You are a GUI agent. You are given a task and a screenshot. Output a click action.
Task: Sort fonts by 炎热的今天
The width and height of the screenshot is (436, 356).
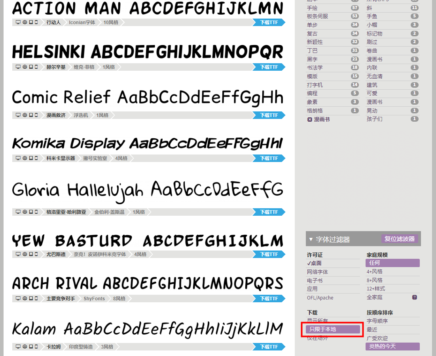392,346
